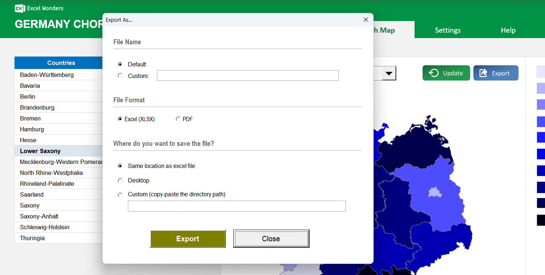Click the Excel Wonders EW logo icon
The image size is (545, 275).
(20, 8)
